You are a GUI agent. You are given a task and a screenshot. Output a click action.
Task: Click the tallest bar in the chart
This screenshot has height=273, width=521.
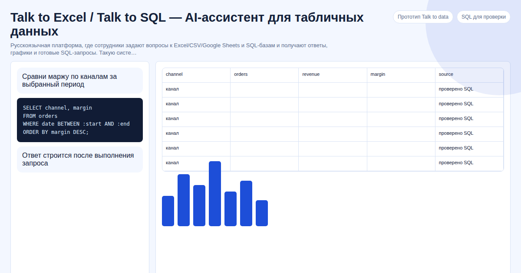(215, 194)
